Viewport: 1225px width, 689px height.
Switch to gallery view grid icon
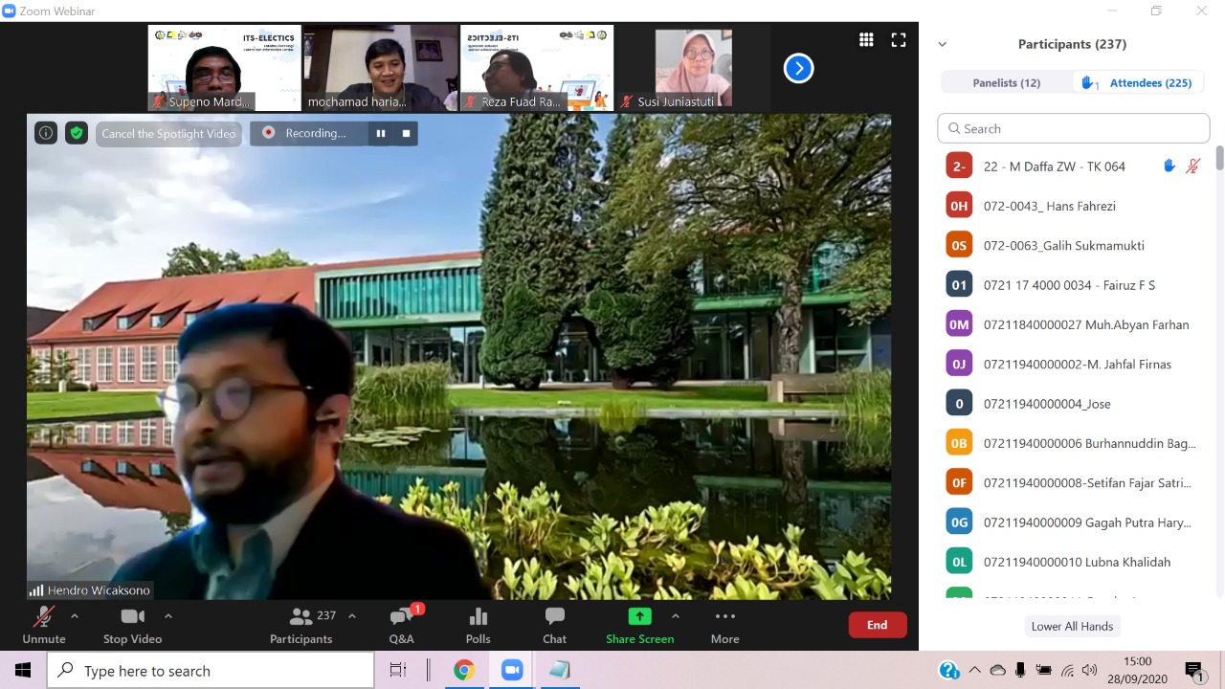[x=866, y=39]
